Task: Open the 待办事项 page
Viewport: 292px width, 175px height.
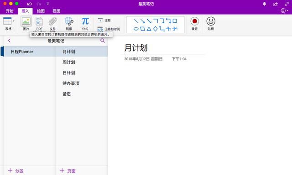Action: tap(82, 83)
